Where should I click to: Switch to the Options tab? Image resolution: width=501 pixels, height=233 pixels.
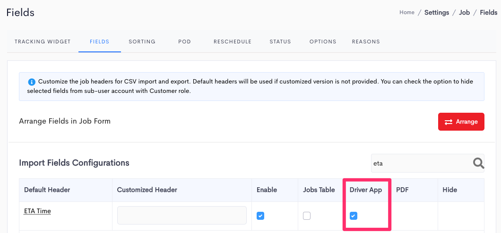pyautogui.click(x=323, y=42)
